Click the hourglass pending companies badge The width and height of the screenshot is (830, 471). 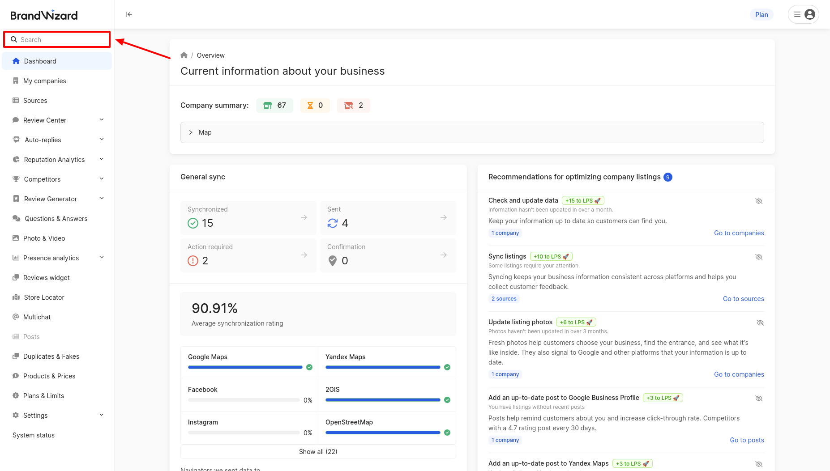pos(315,106)
